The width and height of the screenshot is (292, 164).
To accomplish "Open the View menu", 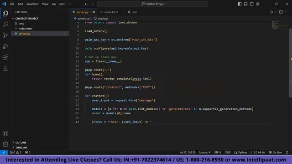I will tap(45, 4).
